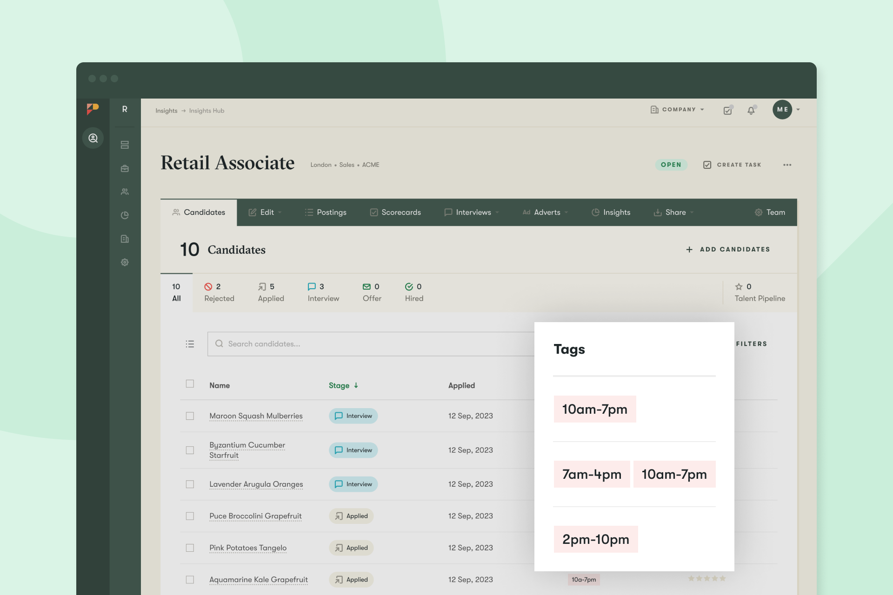Check the Maroon Squash Mulberries row checkbox
The width and height of the screenshot is (893, 595).
click(x=190, y=416)
